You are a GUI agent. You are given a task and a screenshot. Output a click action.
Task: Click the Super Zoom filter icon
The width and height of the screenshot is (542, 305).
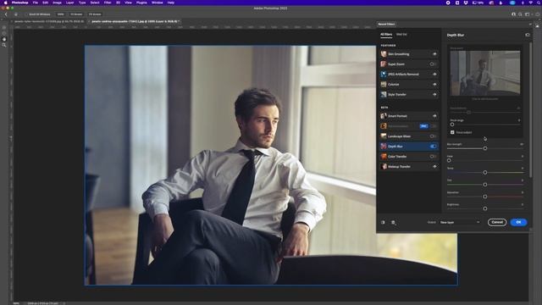pyautogui.click(x=384, y=64)
